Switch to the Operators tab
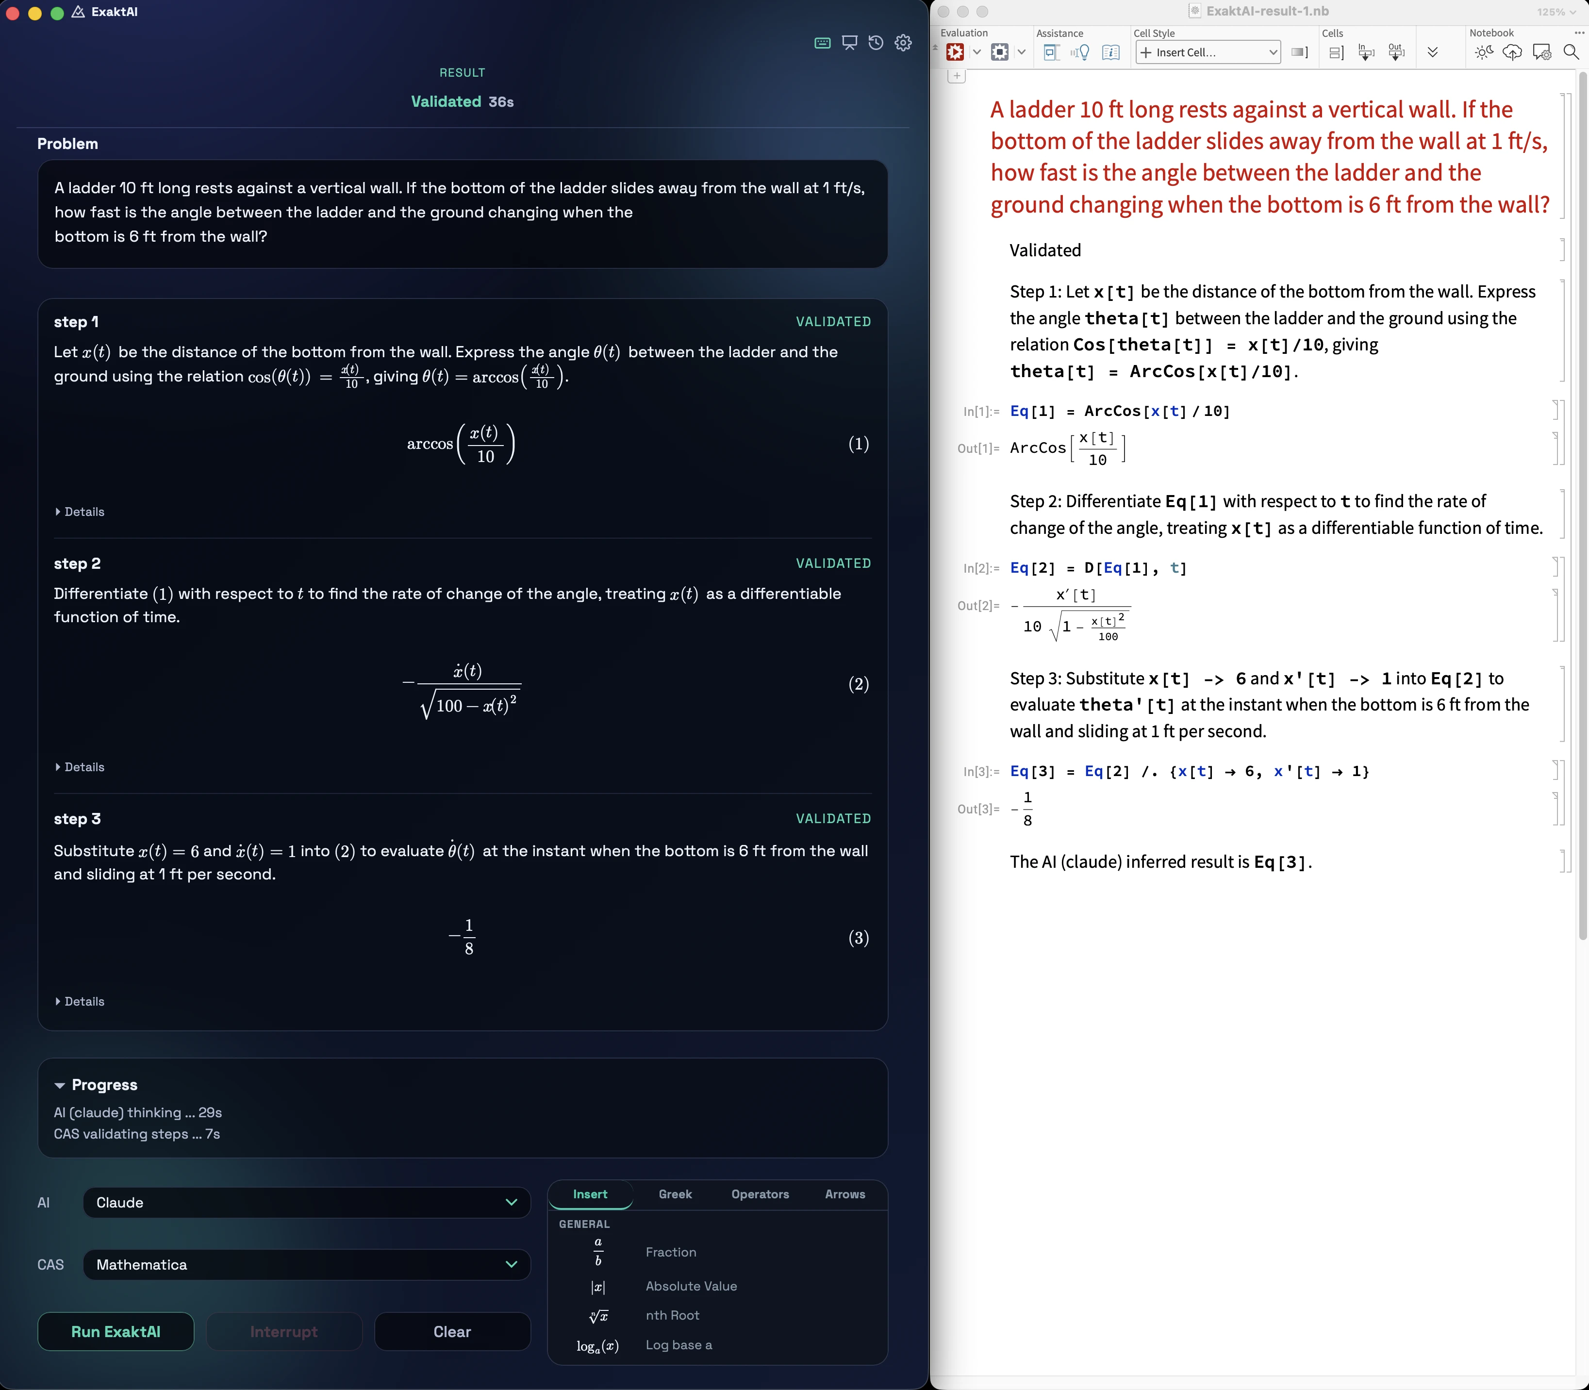 760,1194
